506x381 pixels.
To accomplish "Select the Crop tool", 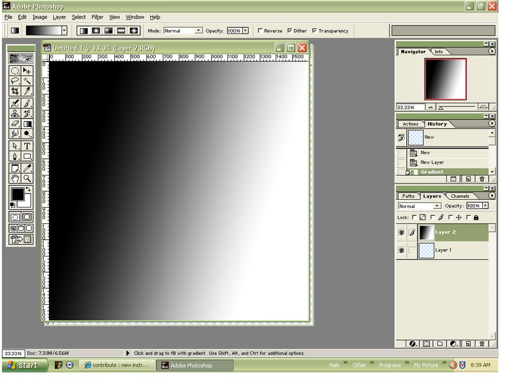I will pos(14,92).
